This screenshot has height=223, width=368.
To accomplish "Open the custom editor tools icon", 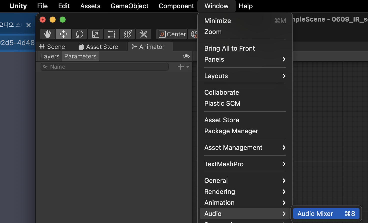I will coord(143,34).
